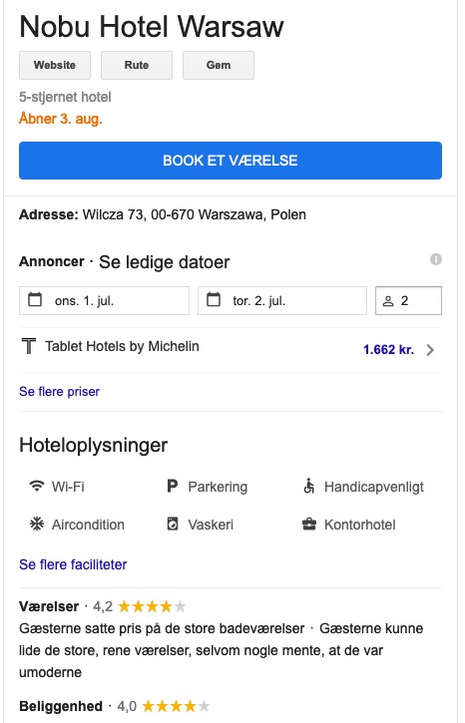This screenshot has height=723, width=465.
Task: Click BOOK ET VÆRELSE button
Action: [x=231, y=161]
